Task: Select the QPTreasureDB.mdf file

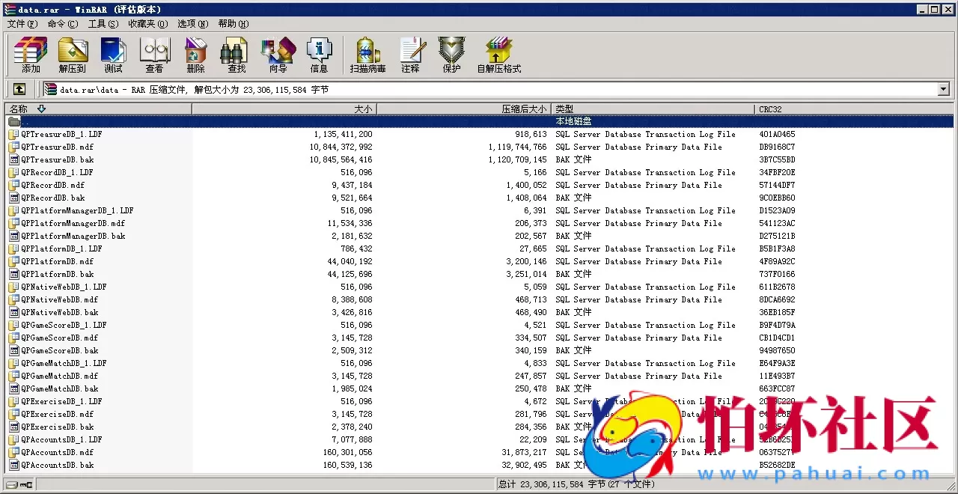Action: 58,147
